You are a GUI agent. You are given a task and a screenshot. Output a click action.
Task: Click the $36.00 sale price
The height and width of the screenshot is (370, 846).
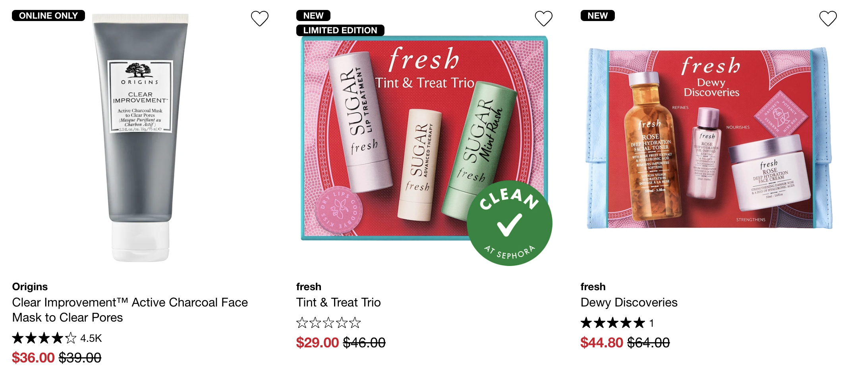pyautogui.click(x=33, y=358)
